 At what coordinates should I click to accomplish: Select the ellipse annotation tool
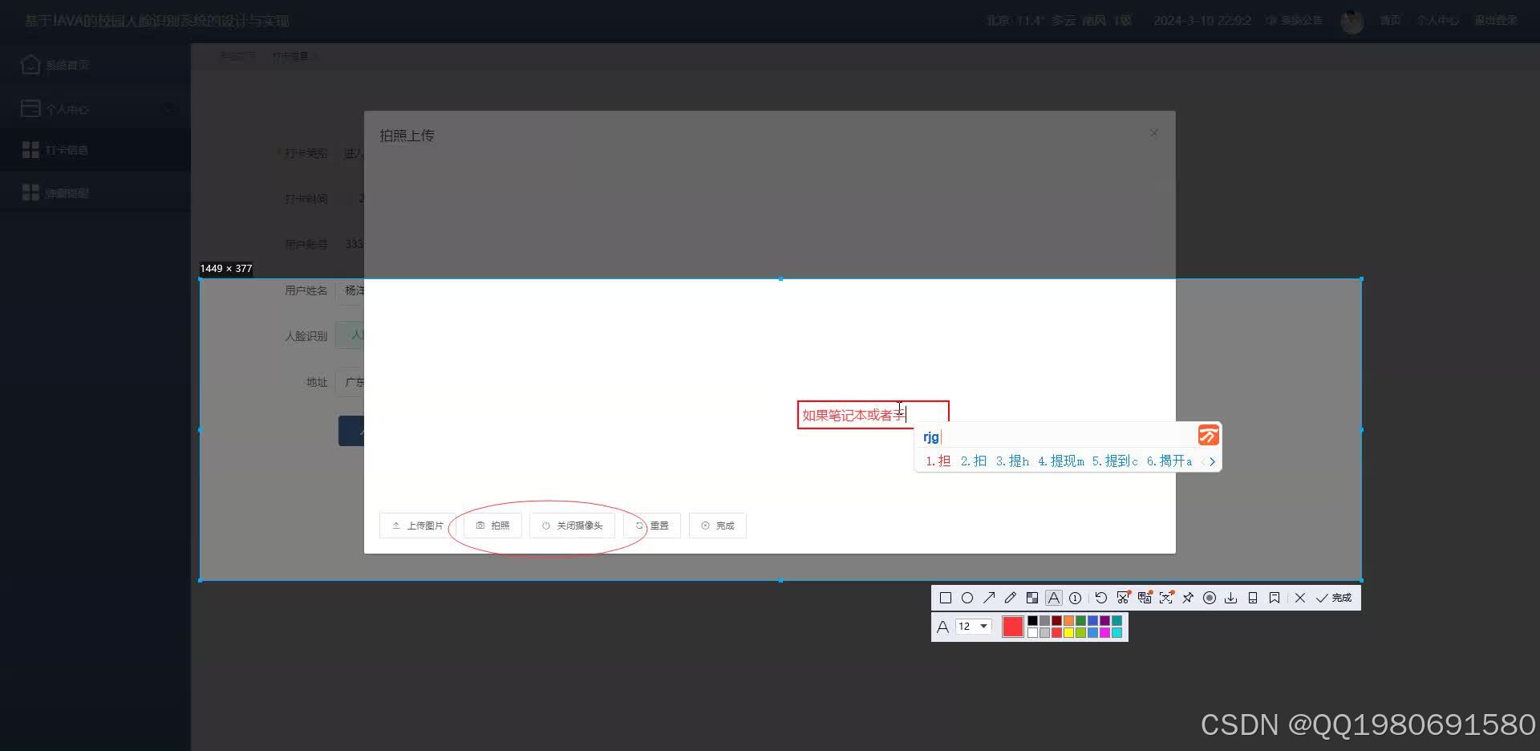point(967,598)
